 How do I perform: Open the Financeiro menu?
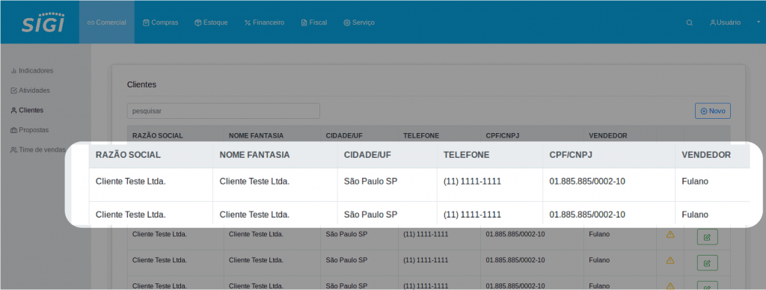(264, 22)
